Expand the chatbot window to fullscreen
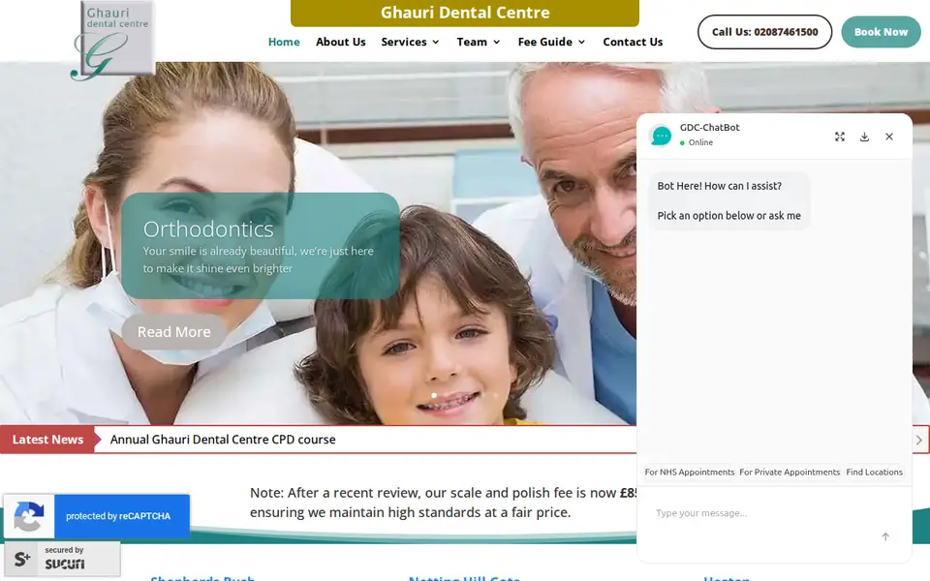 coord(840,137)
